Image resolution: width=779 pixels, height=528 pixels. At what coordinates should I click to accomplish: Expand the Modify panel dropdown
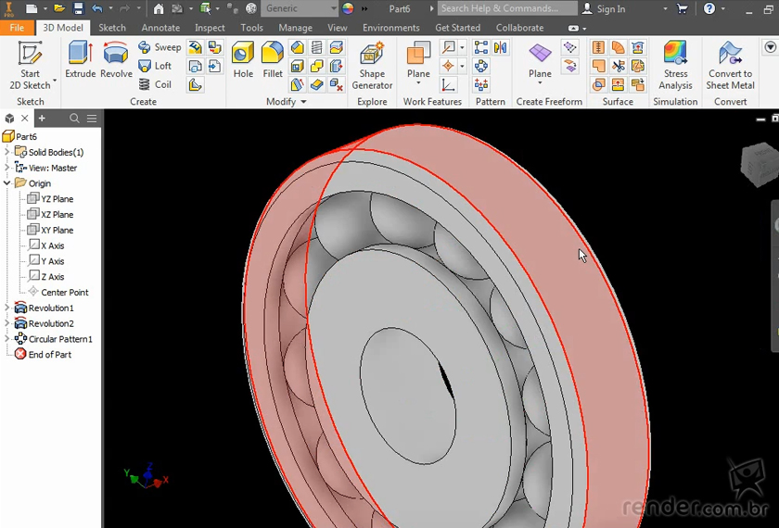(303, 102)
